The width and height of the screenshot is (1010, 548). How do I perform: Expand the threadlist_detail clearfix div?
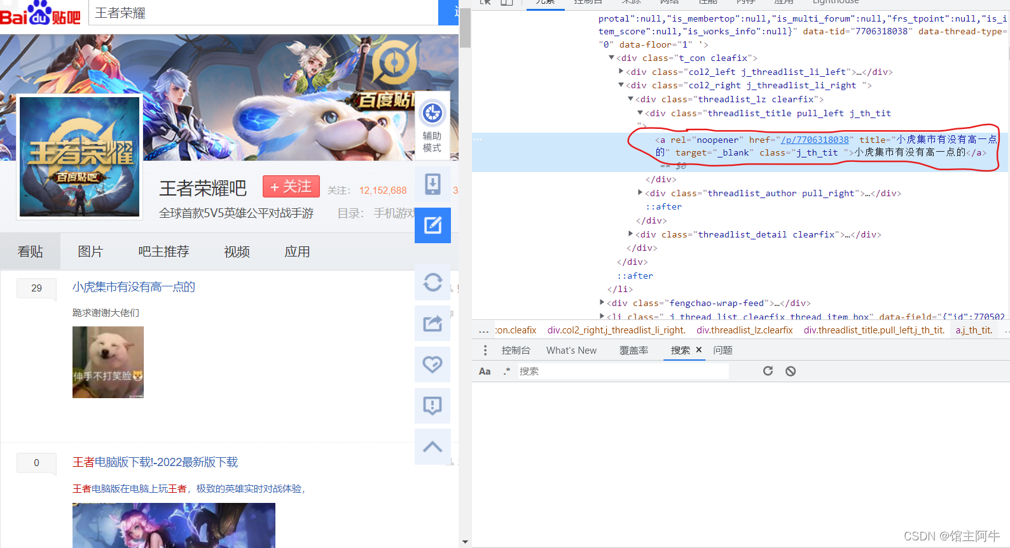631,234
